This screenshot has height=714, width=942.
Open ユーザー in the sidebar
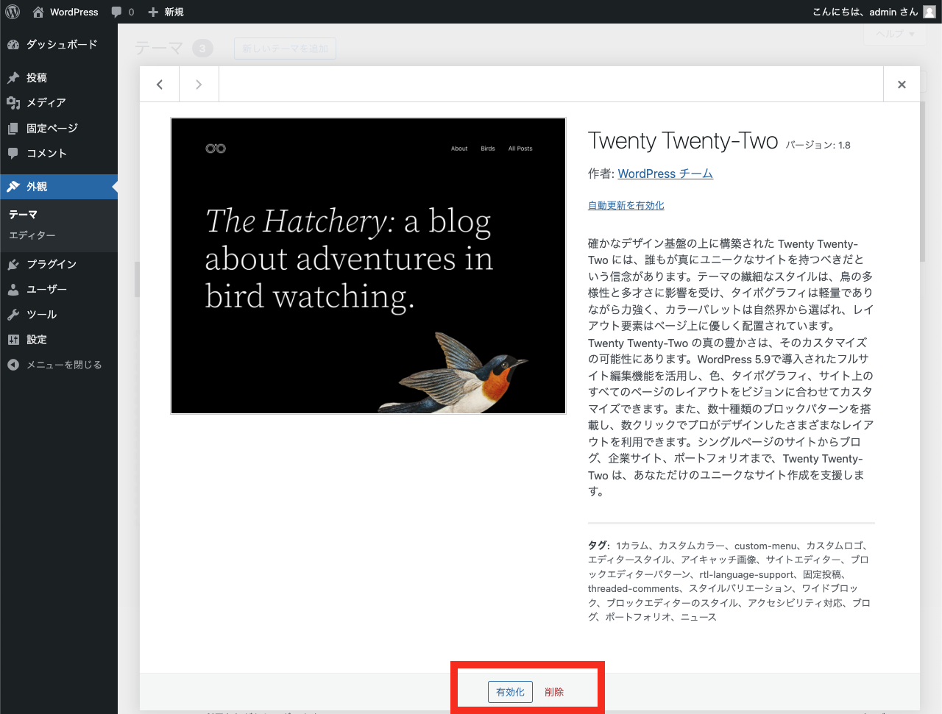coord(59,289)
